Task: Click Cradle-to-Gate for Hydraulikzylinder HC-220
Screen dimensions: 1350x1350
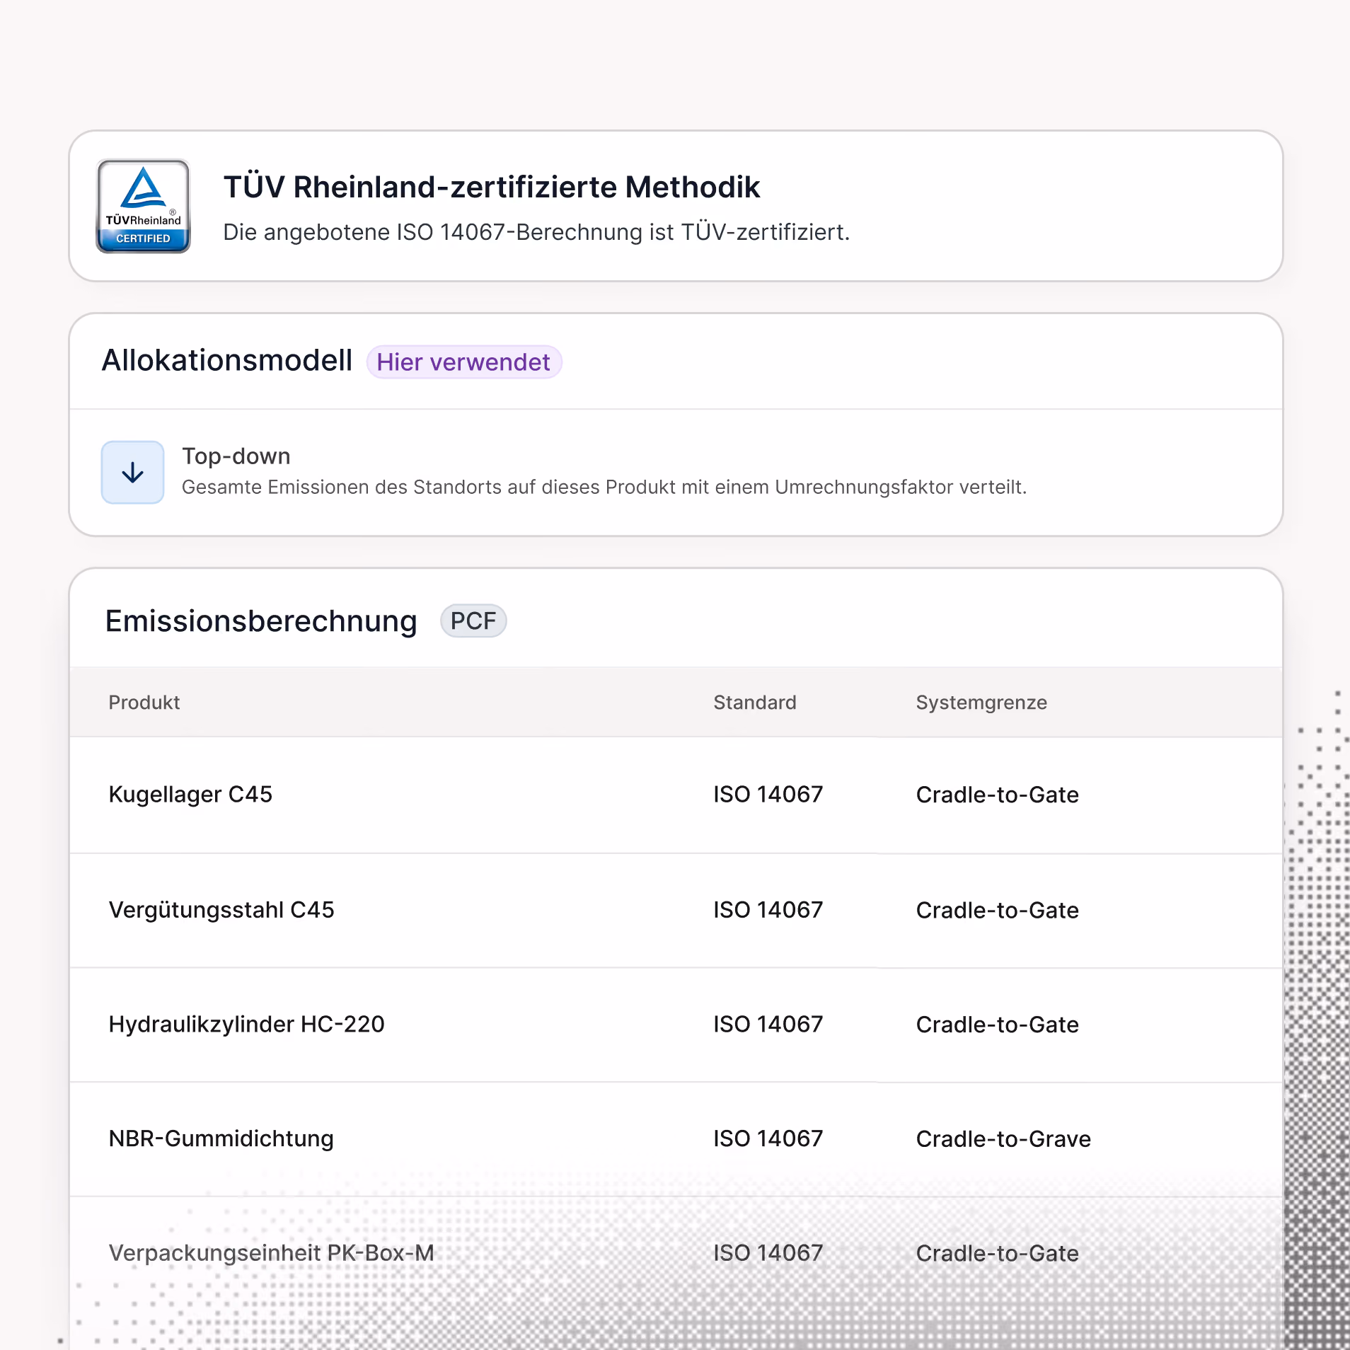Action: (x=997, y=1025)
